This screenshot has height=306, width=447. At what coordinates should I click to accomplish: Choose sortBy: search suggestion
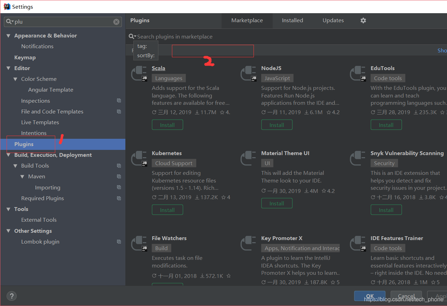tap(146, 56)
